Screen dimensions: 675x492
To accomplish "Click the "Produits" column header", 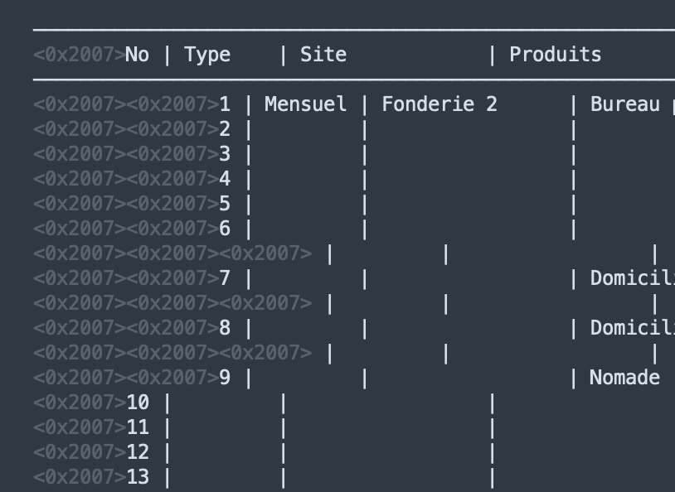I will (556, 55).
